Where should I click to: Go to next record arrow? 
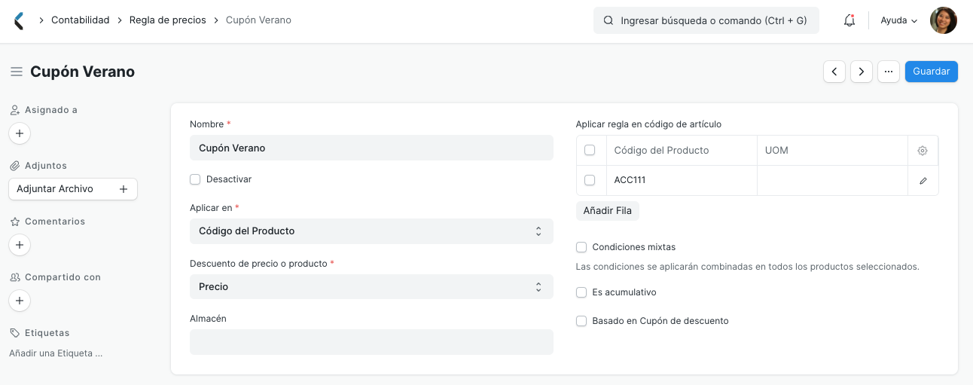click(862, 72)
